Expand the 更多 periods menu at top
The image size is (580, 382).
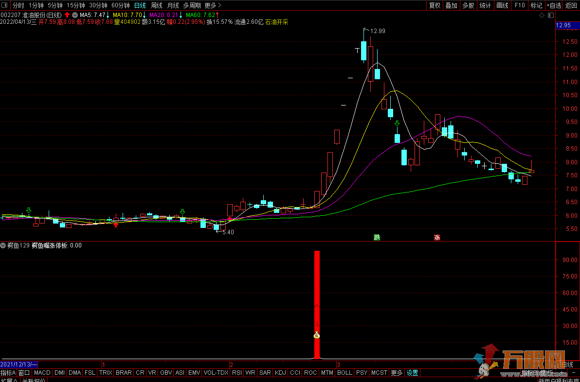pyautogui.click(x=213, y=5)
